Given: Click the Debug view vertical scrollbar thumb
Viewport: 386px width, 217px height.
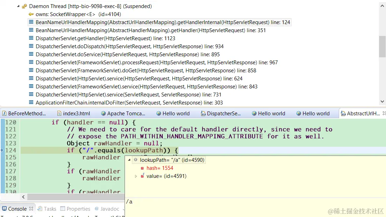Looking at the screenshot, I should coord(382,46).
